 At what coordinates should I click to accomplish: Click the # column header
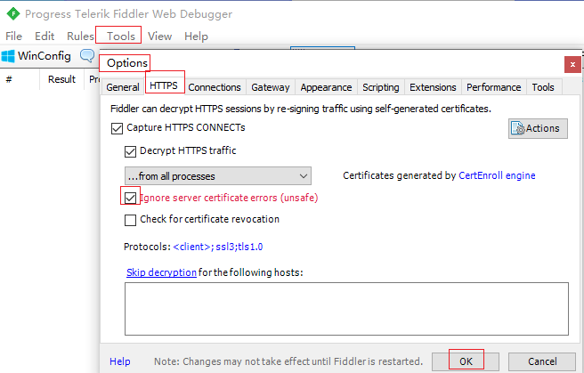pos(9,79)
